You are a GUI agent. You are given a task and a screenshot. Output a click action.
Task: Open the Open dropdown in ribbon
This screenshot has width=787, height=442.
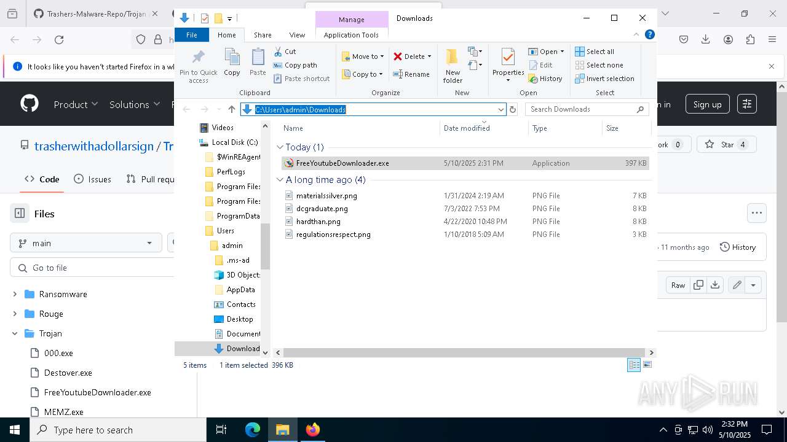(546, 52)
